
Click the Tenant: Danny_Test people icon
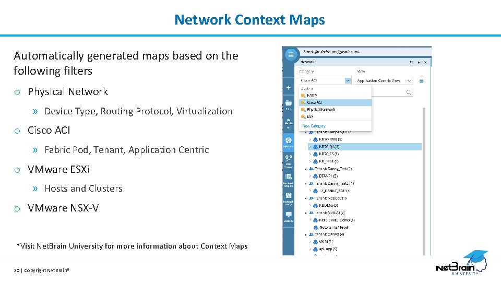coord(311,169)
